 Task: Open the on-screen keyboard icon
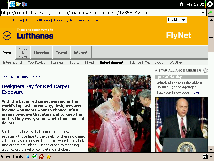[206, 156]
